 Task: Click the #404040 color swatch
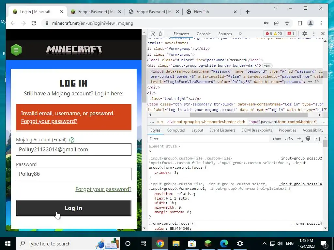[x=172, y=229]
